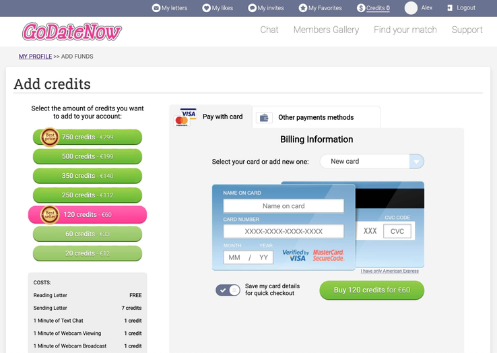Click the My letters envelope icon
497x353 pixels.
(156, 8)
